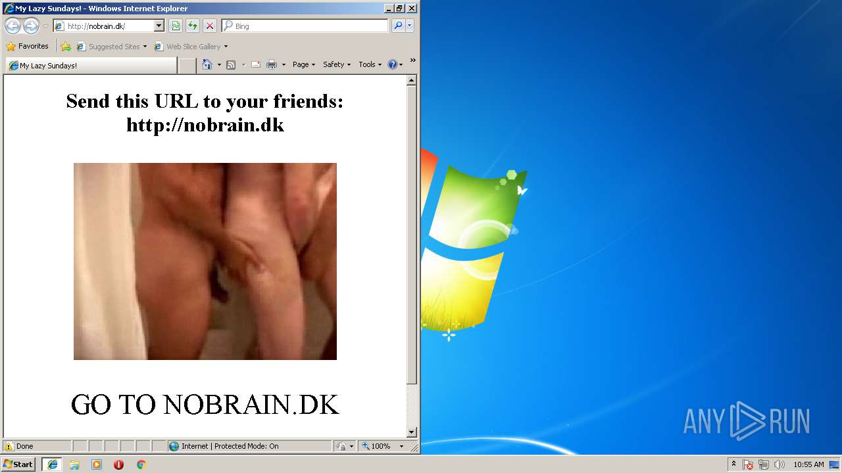Click the magnifier Search button
Viewport: 842px width, 473px height.
[x=398, y=26]
